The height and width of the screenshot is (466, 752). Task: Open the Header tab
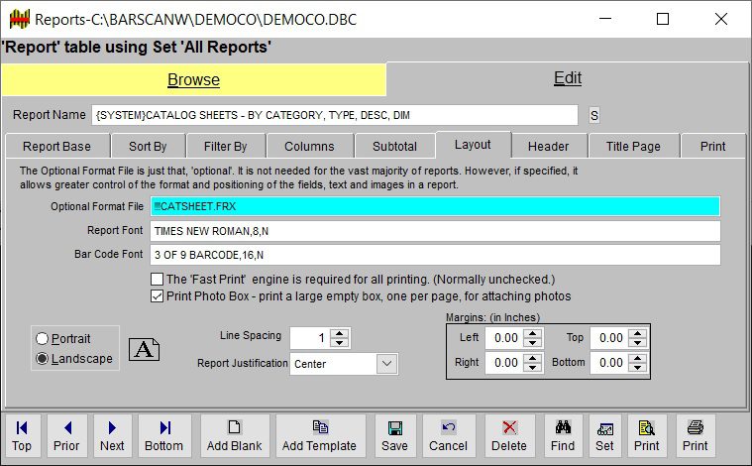point(548,146)
